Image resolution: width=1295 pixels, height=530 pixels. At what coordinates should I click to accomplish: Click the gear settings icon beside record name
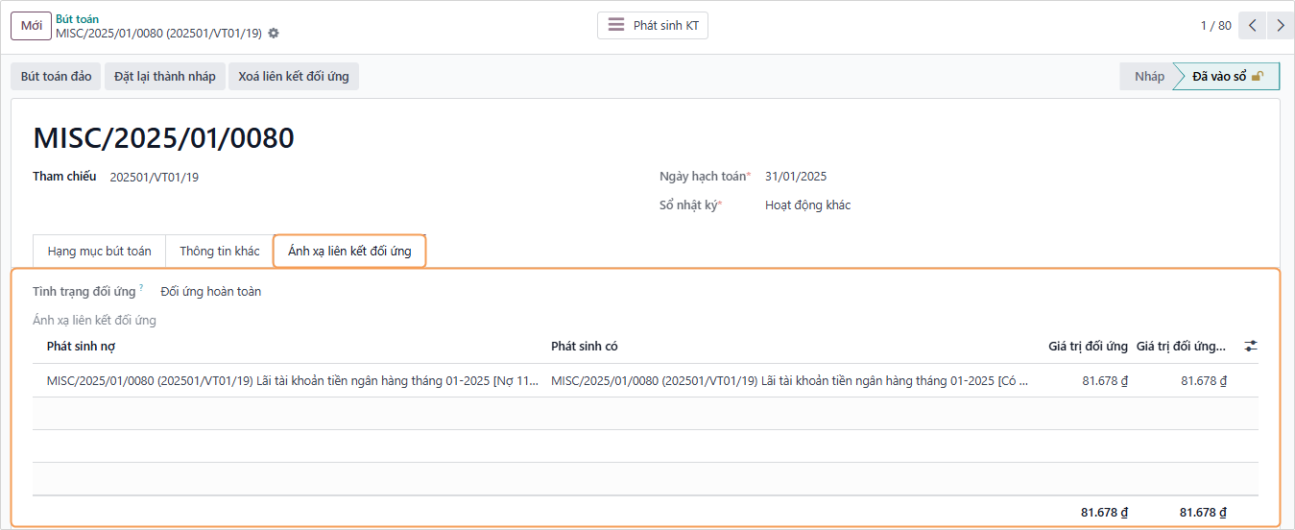pyautogui.click(x=274, y=34)
